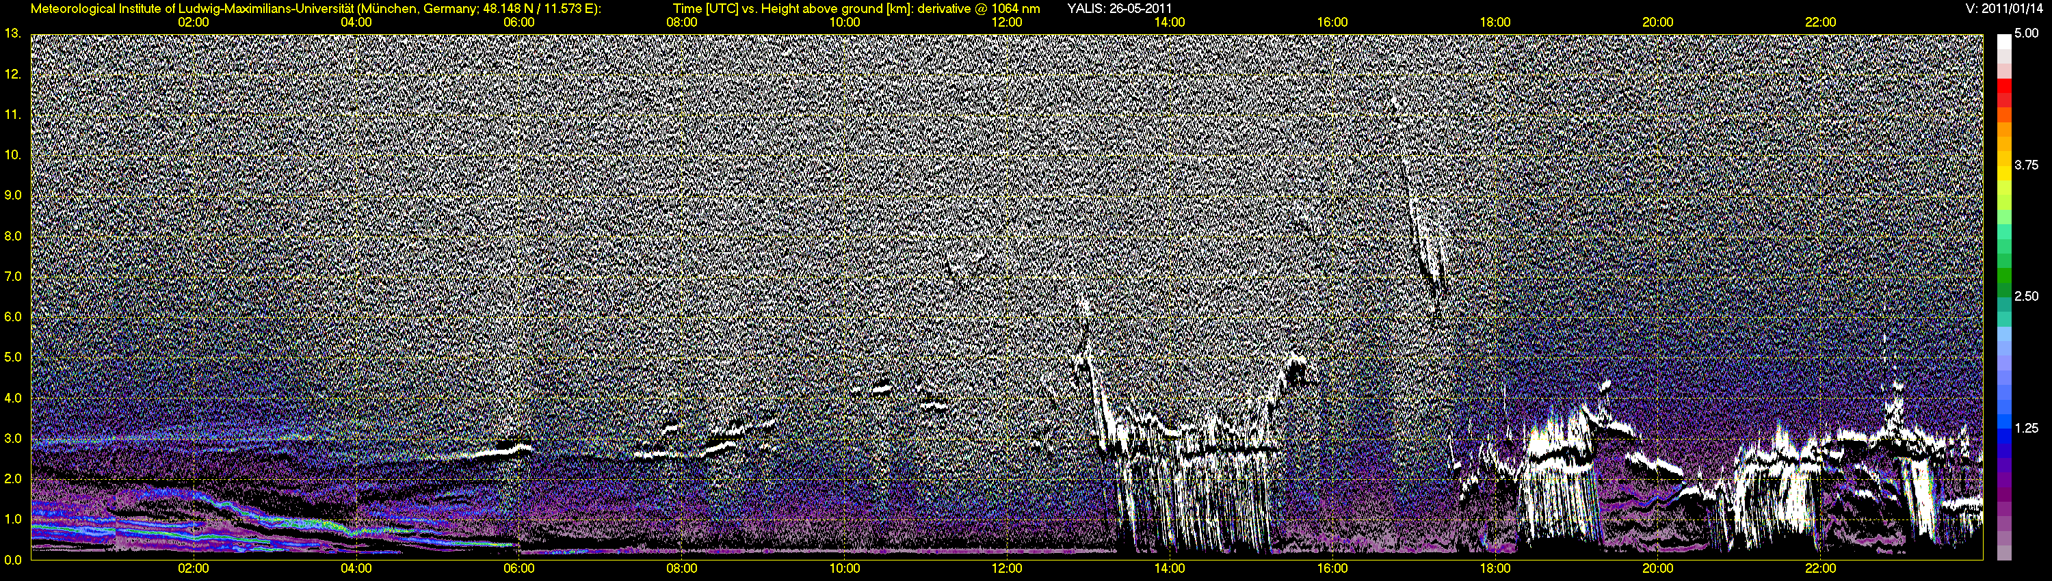Pick the '11.' height axis label
The width and height of the screenshot is (2052, 581).
(12, 115)
